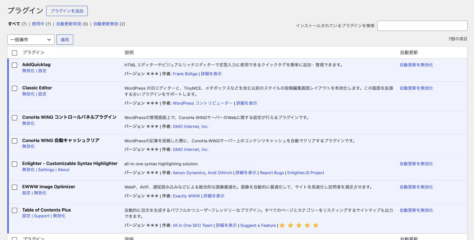474x240 pixels.
Task: Deactivate ConoHa WING コントロールパネルプラグイン
Action: (x=28, y=123)
